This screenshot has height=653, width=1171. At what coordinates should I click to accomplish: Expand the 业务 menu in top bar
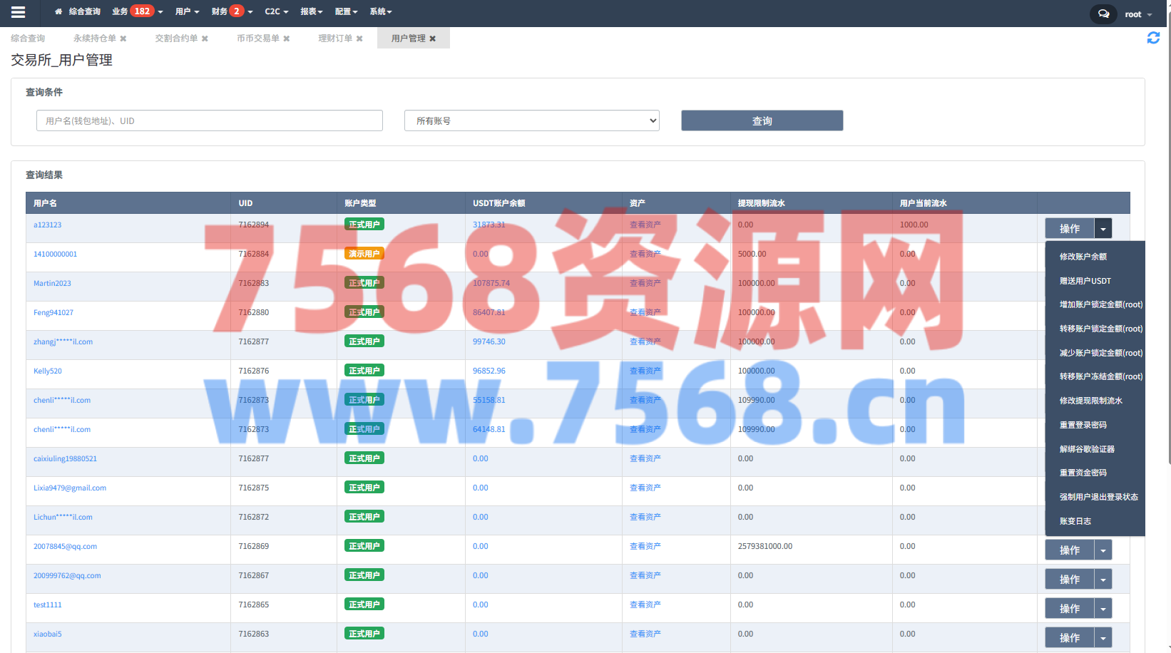[x=137, y=11]
